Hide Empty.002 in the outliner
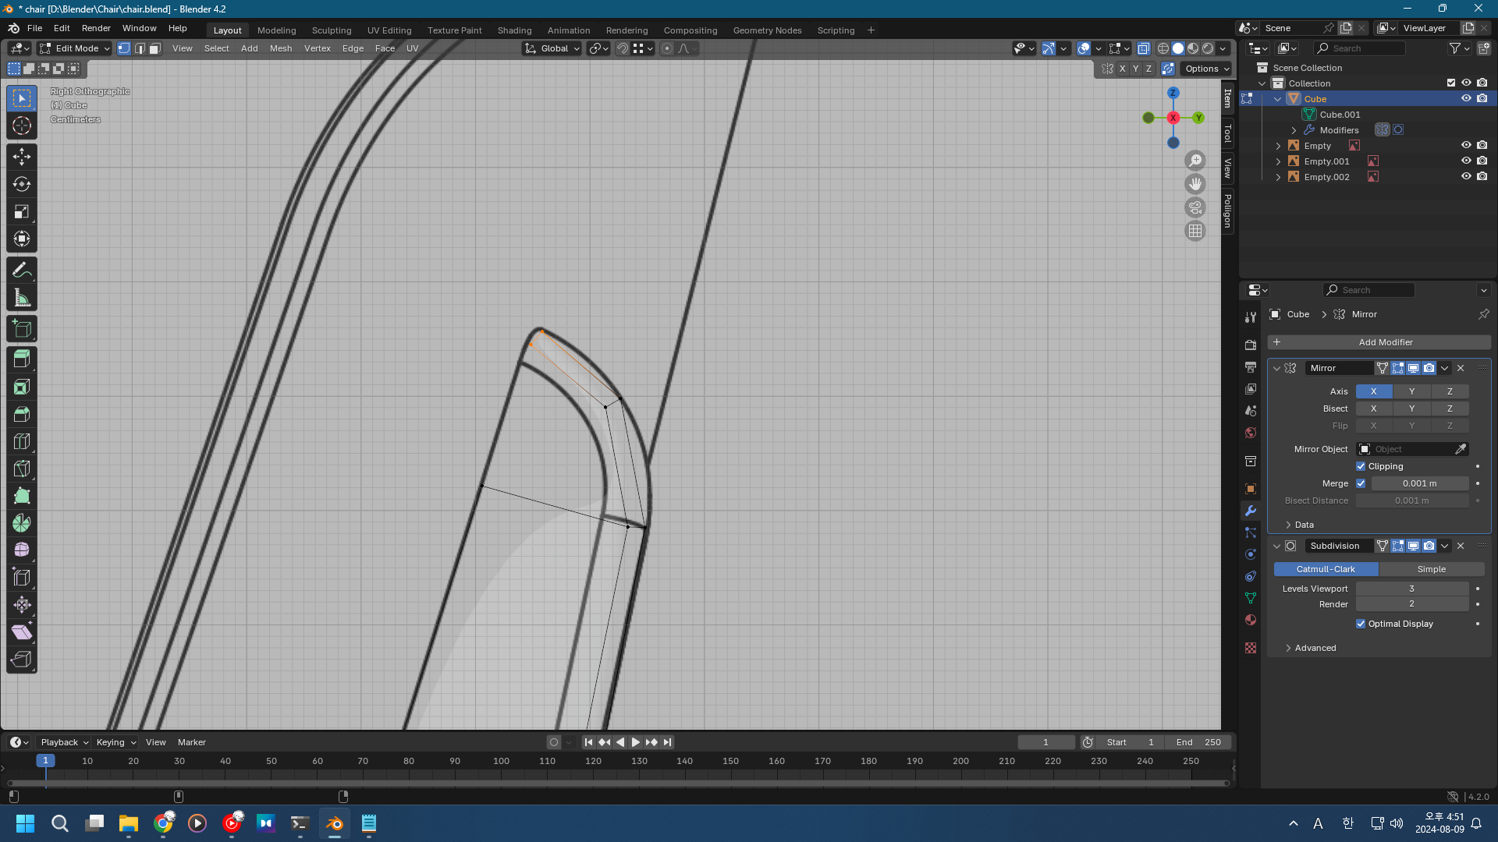1498x842 pixels. point(1466,177)
